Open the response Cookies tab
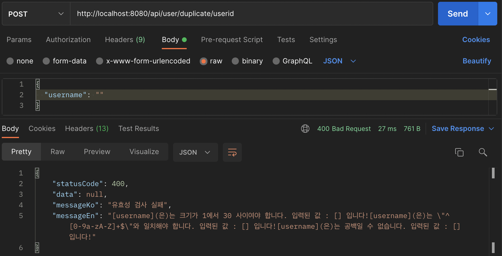The width and height of the screenshot is (502, 256). (42, 129)
